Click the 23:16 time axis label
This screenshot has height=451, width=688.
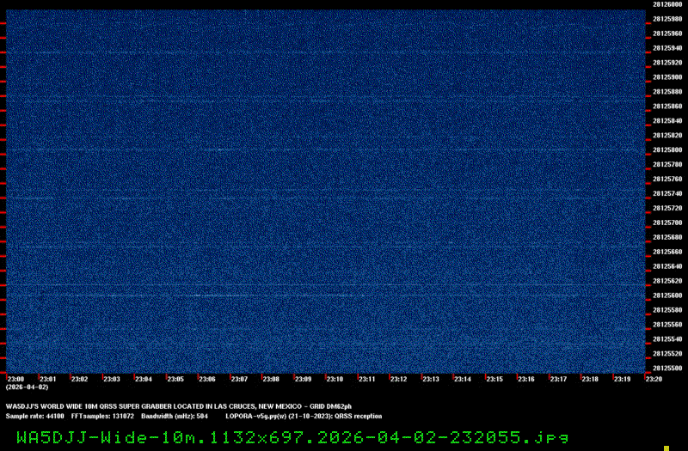tap(526, 379)
